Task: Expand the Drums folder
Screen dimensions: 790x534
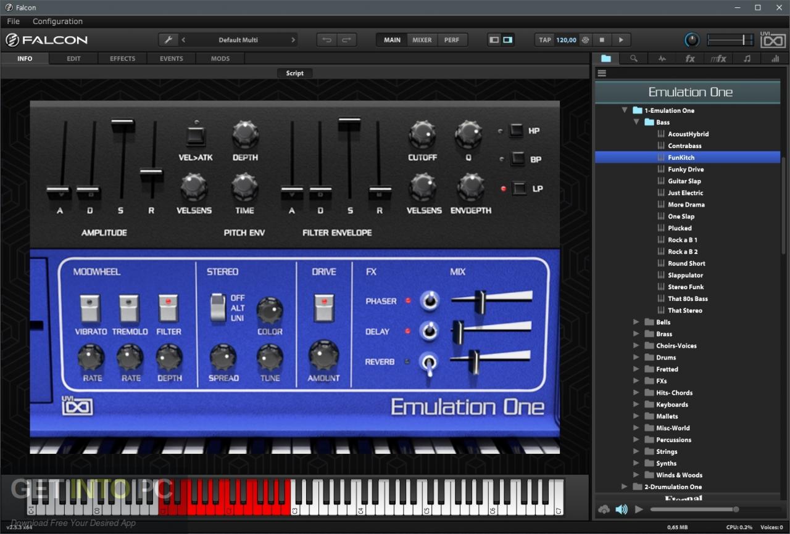Action: click(x=636, y=357)
